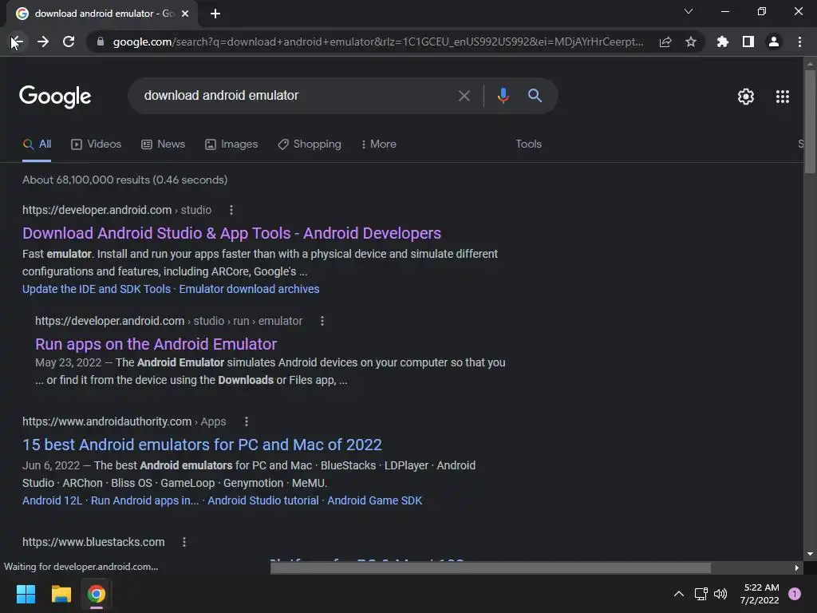The image size is (817, 613).
Task: Click the vertical scrollbar thumb
Action: 810,121
